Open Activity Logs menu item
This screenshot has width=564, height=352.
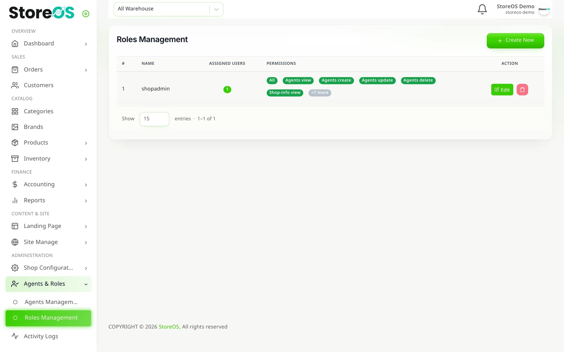coord(48,336)
